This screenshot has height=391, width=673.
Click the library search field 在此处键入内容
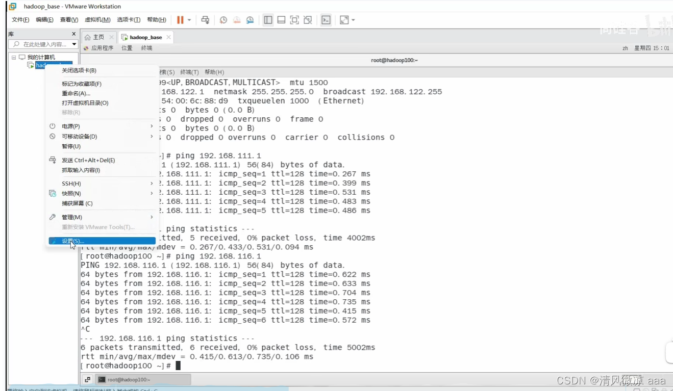[x=39, y=44]
